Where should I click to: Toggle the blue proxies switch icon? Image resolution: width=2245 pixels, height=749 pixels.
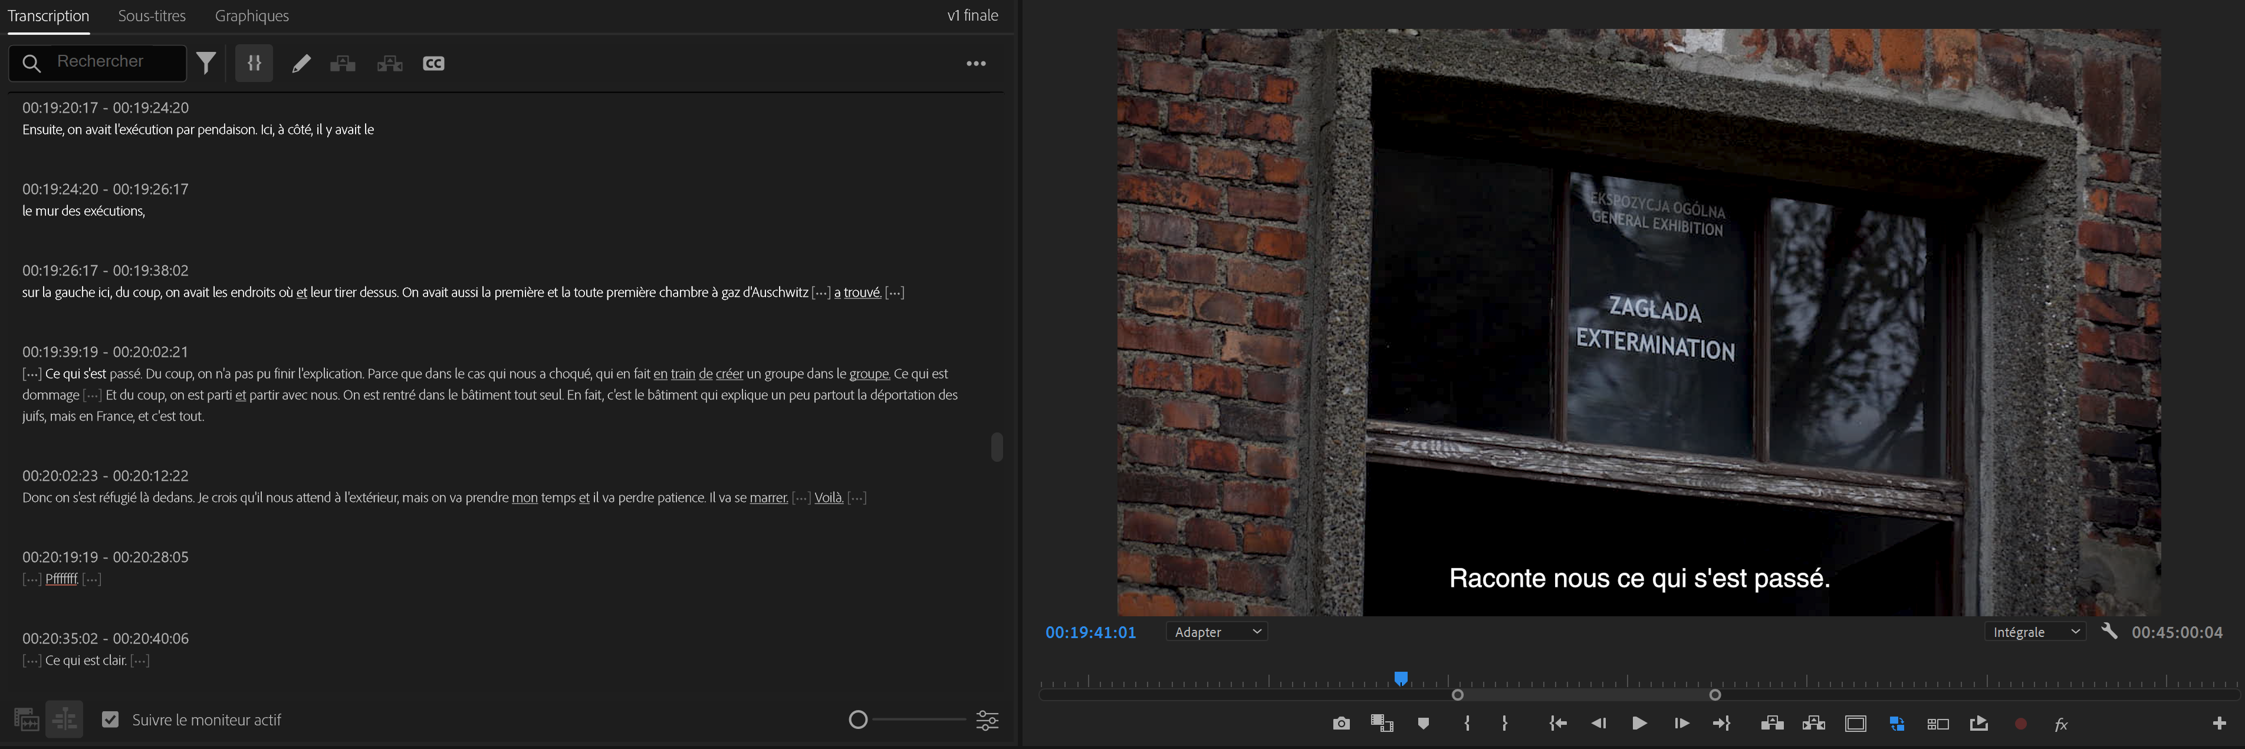[1896, 724]
